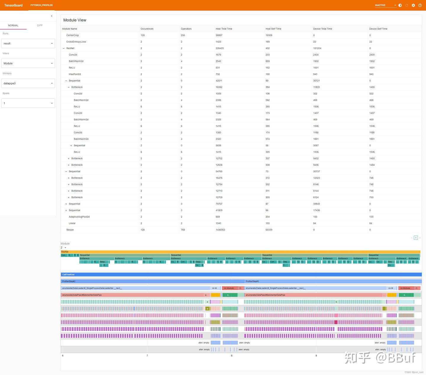Screen dimensions: 426x375
Task: Open the Module number 2 dropdown
Action: (x=63, y=248)
